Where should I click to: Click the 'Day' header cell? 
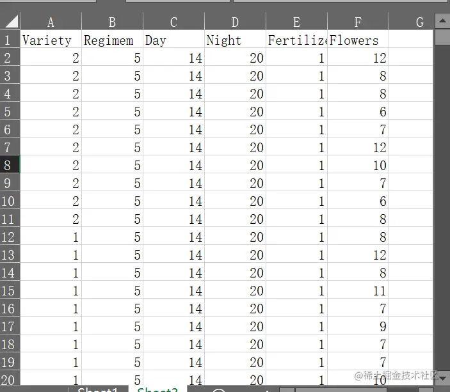tap(173, 39)
